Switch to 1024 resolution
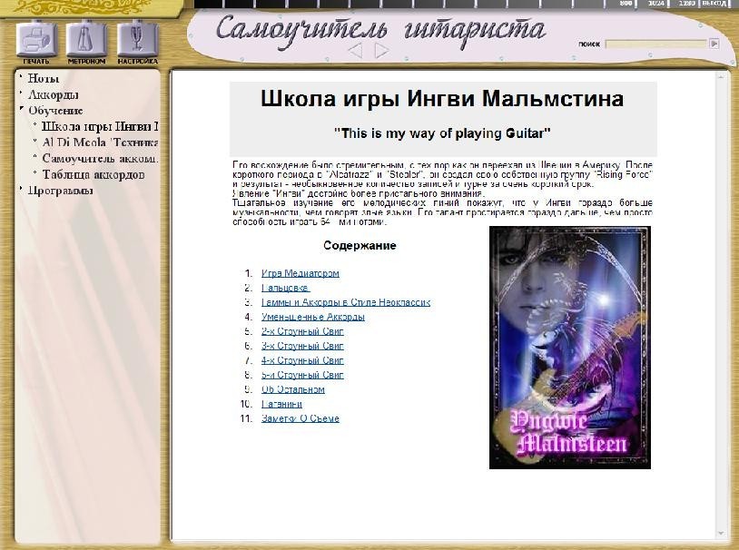 [656, 4]
